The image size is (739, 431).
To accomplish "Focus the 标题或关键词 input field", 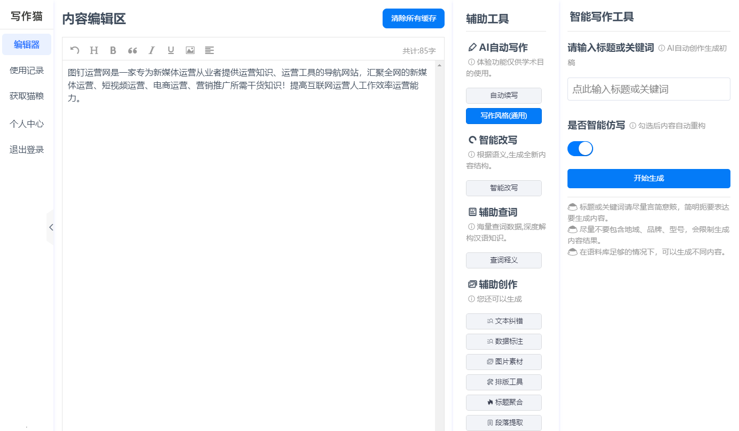I will click(648, 89).
